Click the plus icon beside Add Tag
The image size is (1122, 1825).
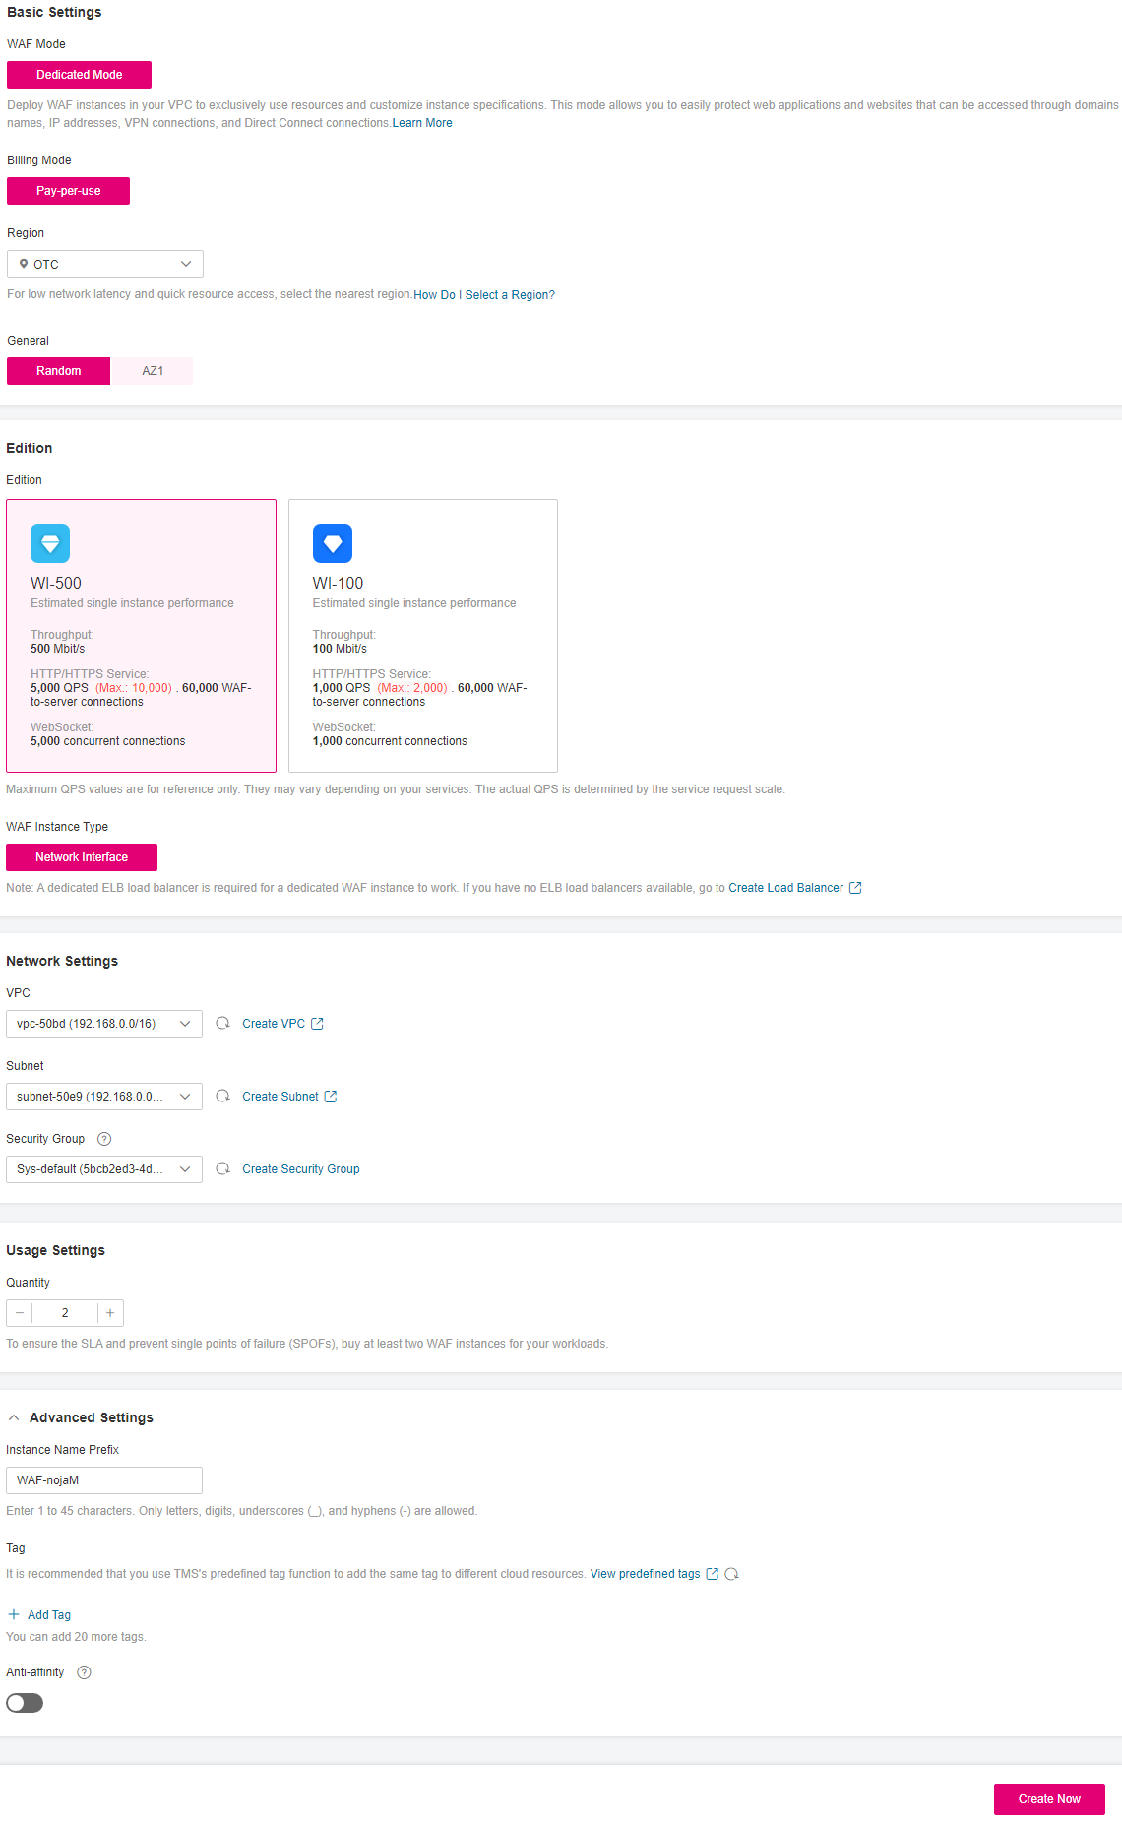[14, 1614]
